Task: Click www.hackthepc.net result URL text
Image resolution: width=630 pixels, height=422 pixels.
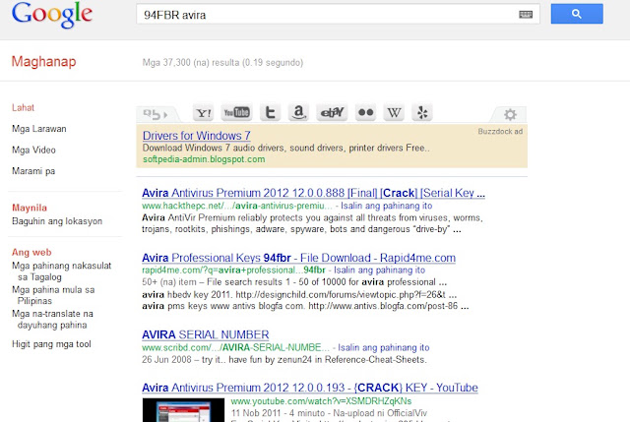Action: [237, 206]
